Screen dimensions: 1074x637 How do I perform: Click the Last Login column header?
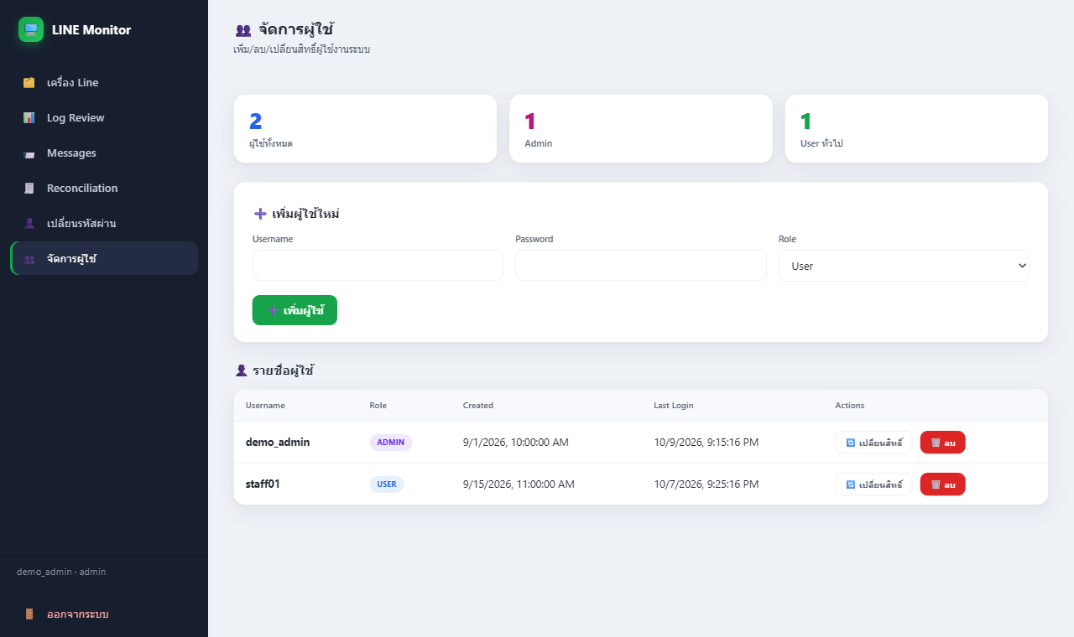coord(674,406)
